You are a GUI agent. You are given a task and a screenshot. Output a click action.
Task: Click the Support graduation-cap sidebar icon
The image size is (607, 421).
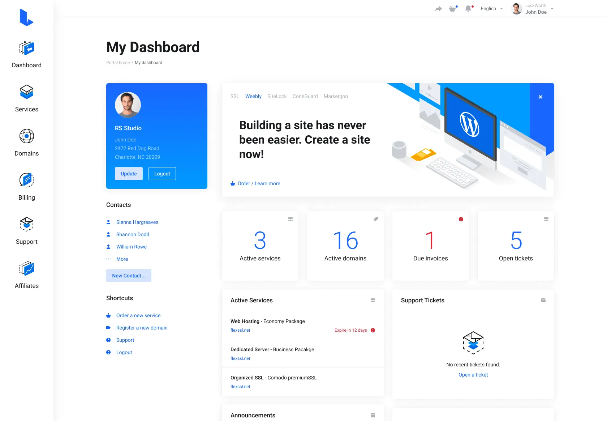click(x=26, y=224)
